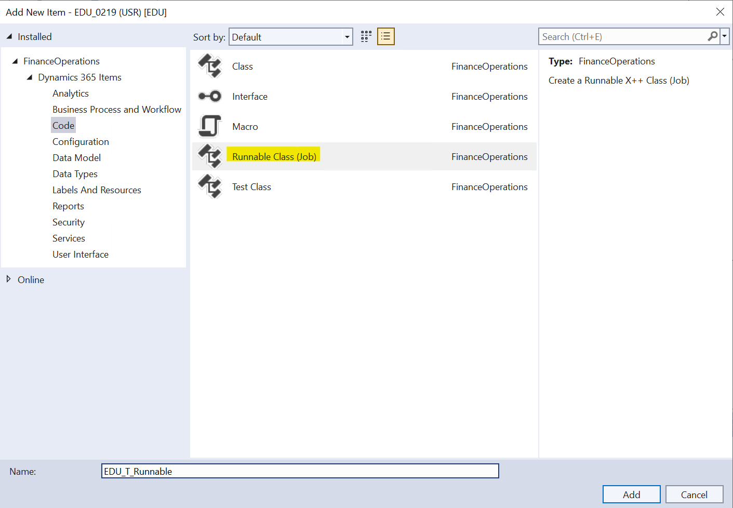Switch to medium icons list view

click(x=386, y=36)
